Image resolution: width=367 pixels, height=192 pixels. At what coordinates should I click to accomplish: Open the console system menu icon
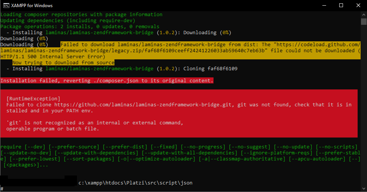pos(6,5)
